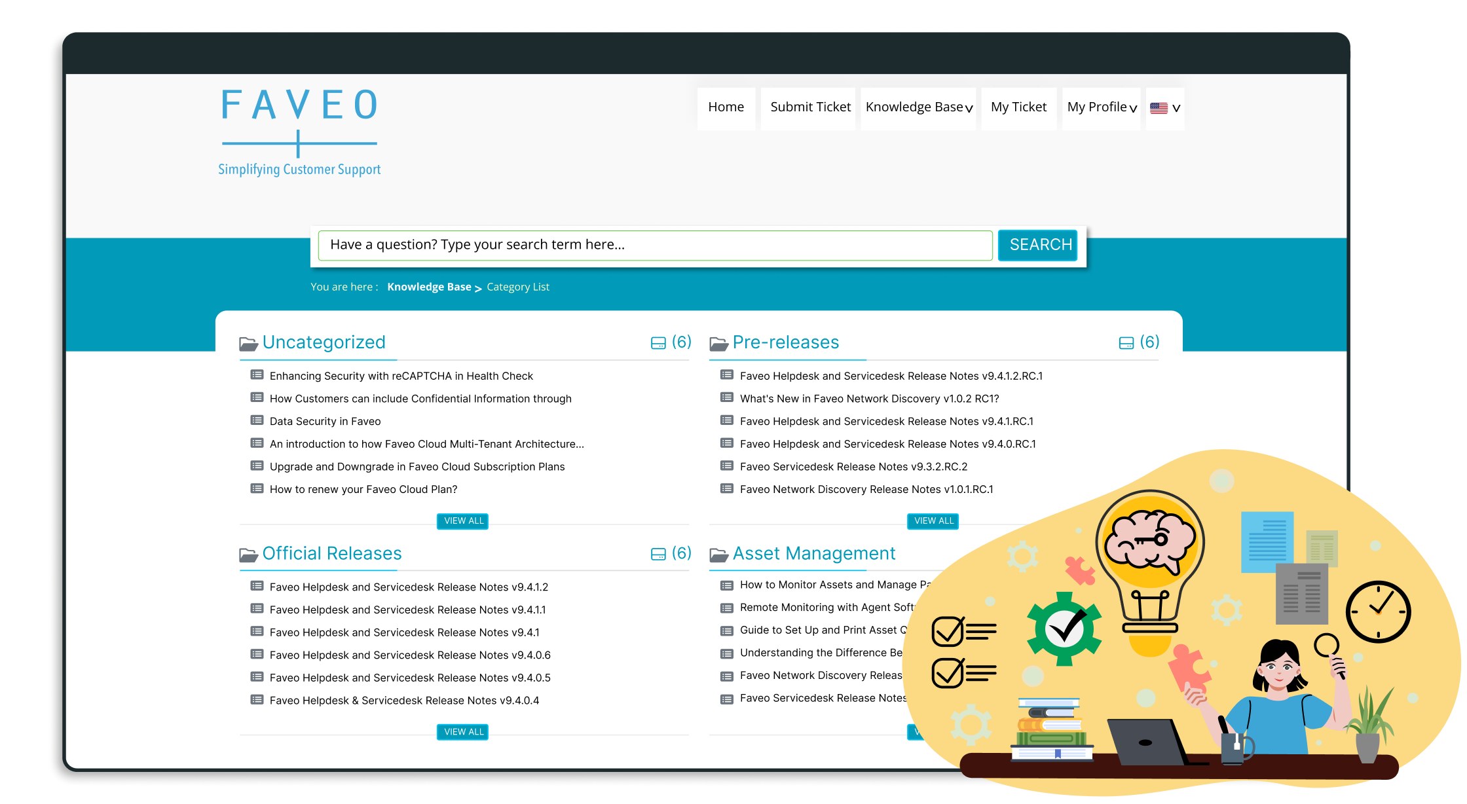Click article icon beside Faveo Network Discovery Release Notes v1.0.1.RC.1
The height and width of the screenshot is (804, 1467).
click(727, 488)
